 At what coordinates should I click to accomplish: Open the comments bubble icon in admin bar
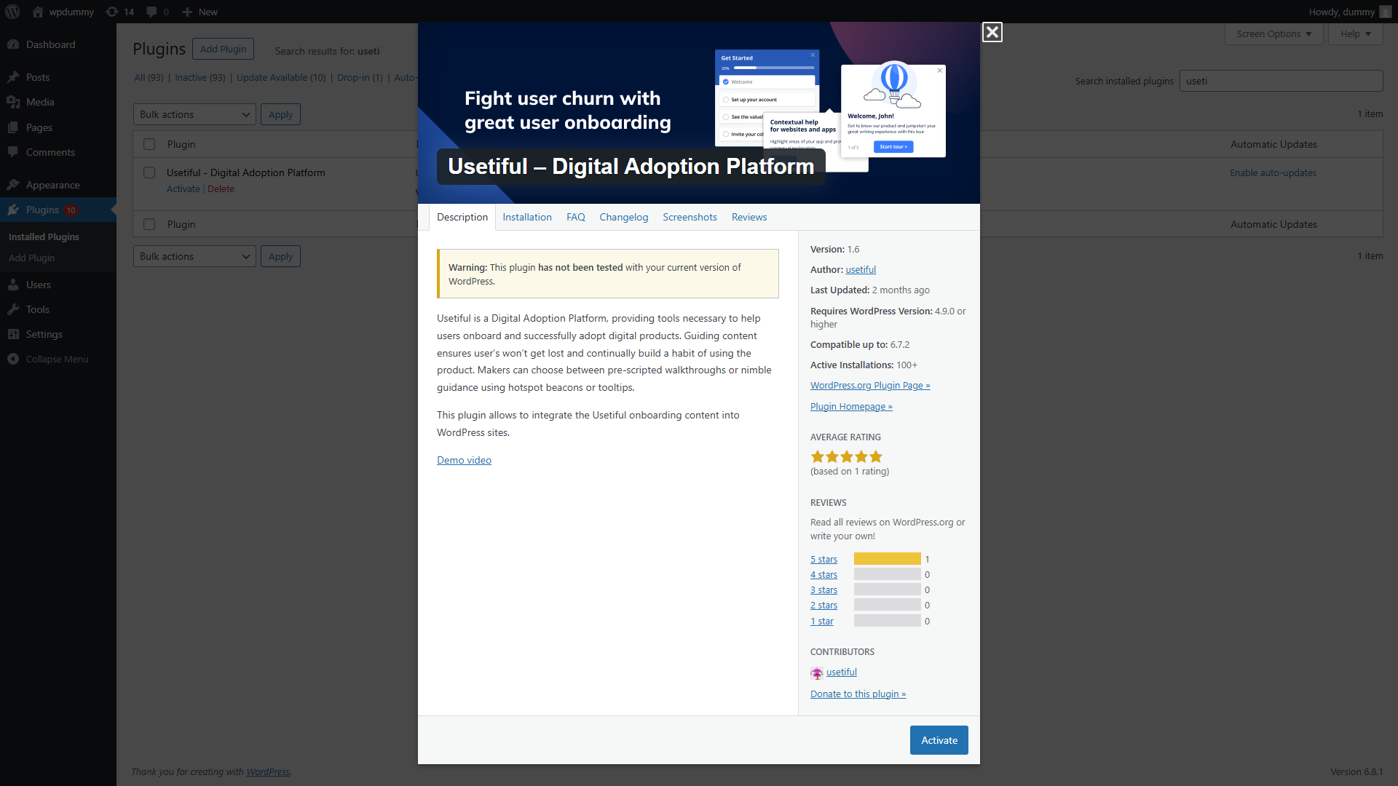pyautogui.click(x=151, y=12)
